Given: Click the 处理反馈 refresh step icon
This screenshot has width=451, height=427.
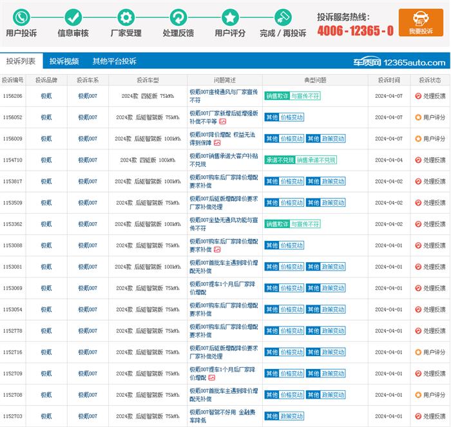Looking at the screenshot, I should 178,17.
